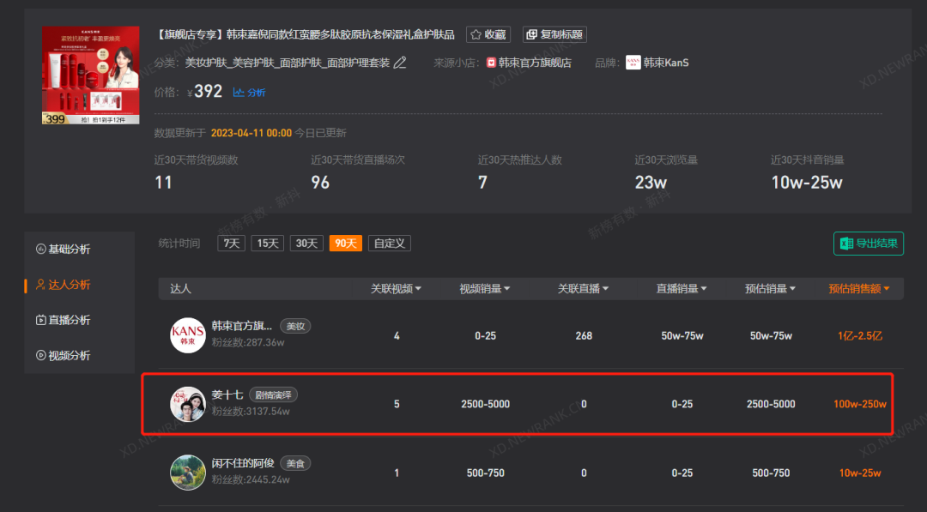Click 1亿-2.5亿 sales value
Viewport: 927px width, 512px height.
(x=859, y=335)
